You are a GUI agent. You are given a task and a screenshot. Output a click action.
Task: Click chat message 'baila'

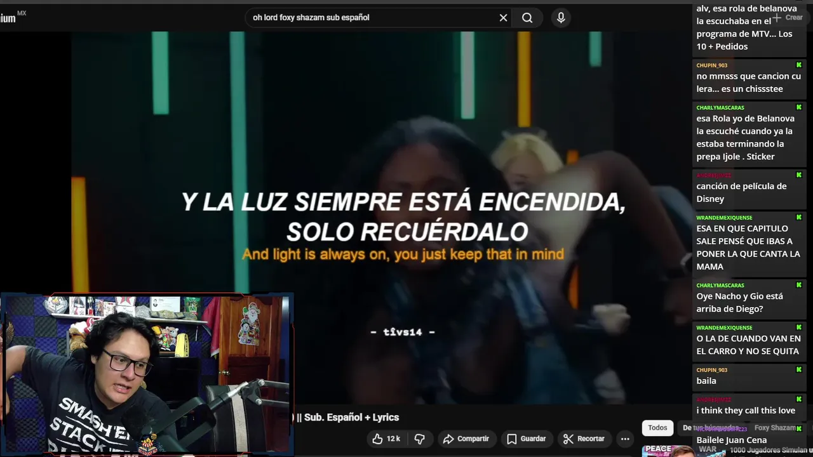[706, 381]
